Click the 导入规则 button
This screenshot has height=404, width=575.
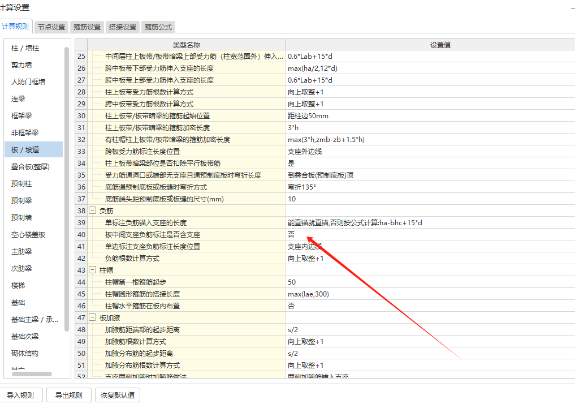click(20, 395)
